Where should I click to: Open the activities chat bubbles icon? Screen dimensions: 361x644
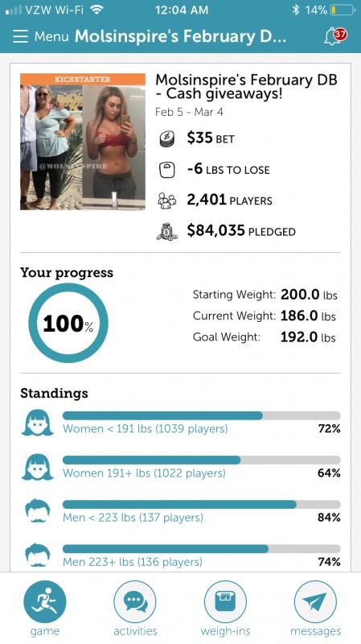135,601
